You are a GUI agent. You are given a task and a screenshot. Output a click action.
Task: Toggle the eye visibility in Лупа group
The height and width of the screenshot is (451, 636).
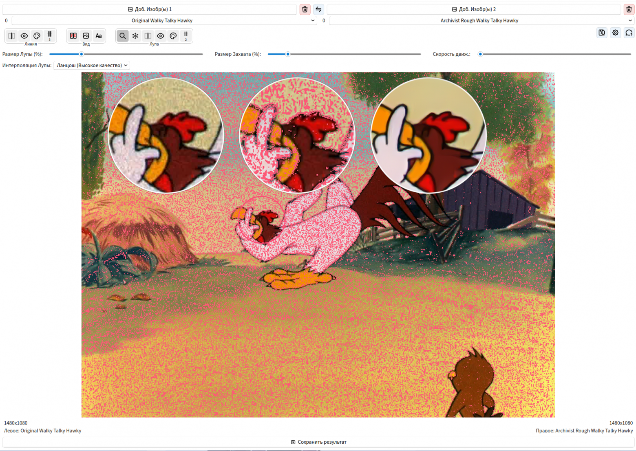pyautogui.click(x=161, y=36)
